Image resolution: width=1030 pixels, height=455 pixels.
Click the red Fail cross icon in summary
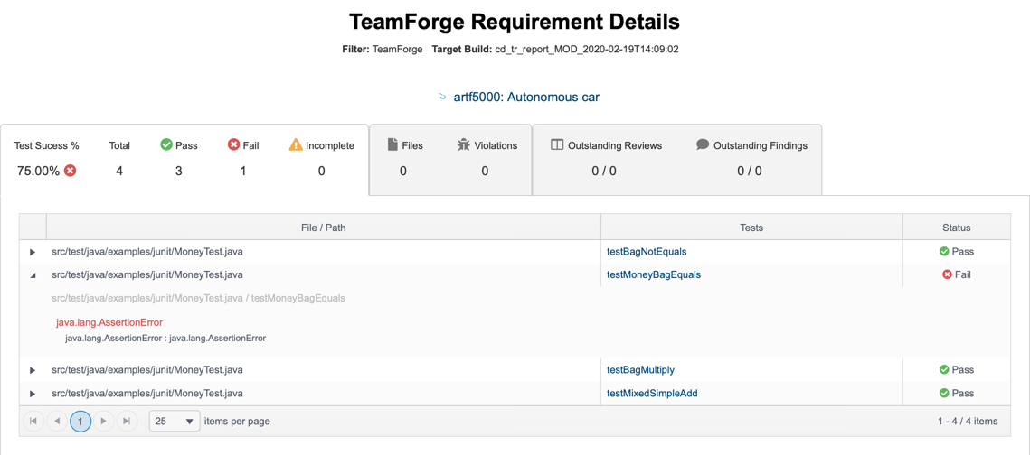click(x=233, y=144)
